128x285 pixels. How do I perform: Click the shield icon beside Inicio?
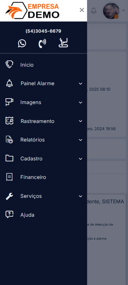[x=9, y=65]
